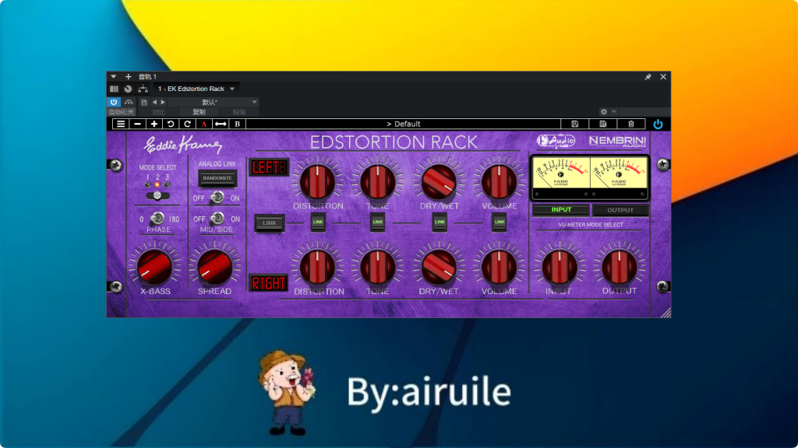Open the Default preset name selector
Screen dimensions: 798x448
[403, 124]
